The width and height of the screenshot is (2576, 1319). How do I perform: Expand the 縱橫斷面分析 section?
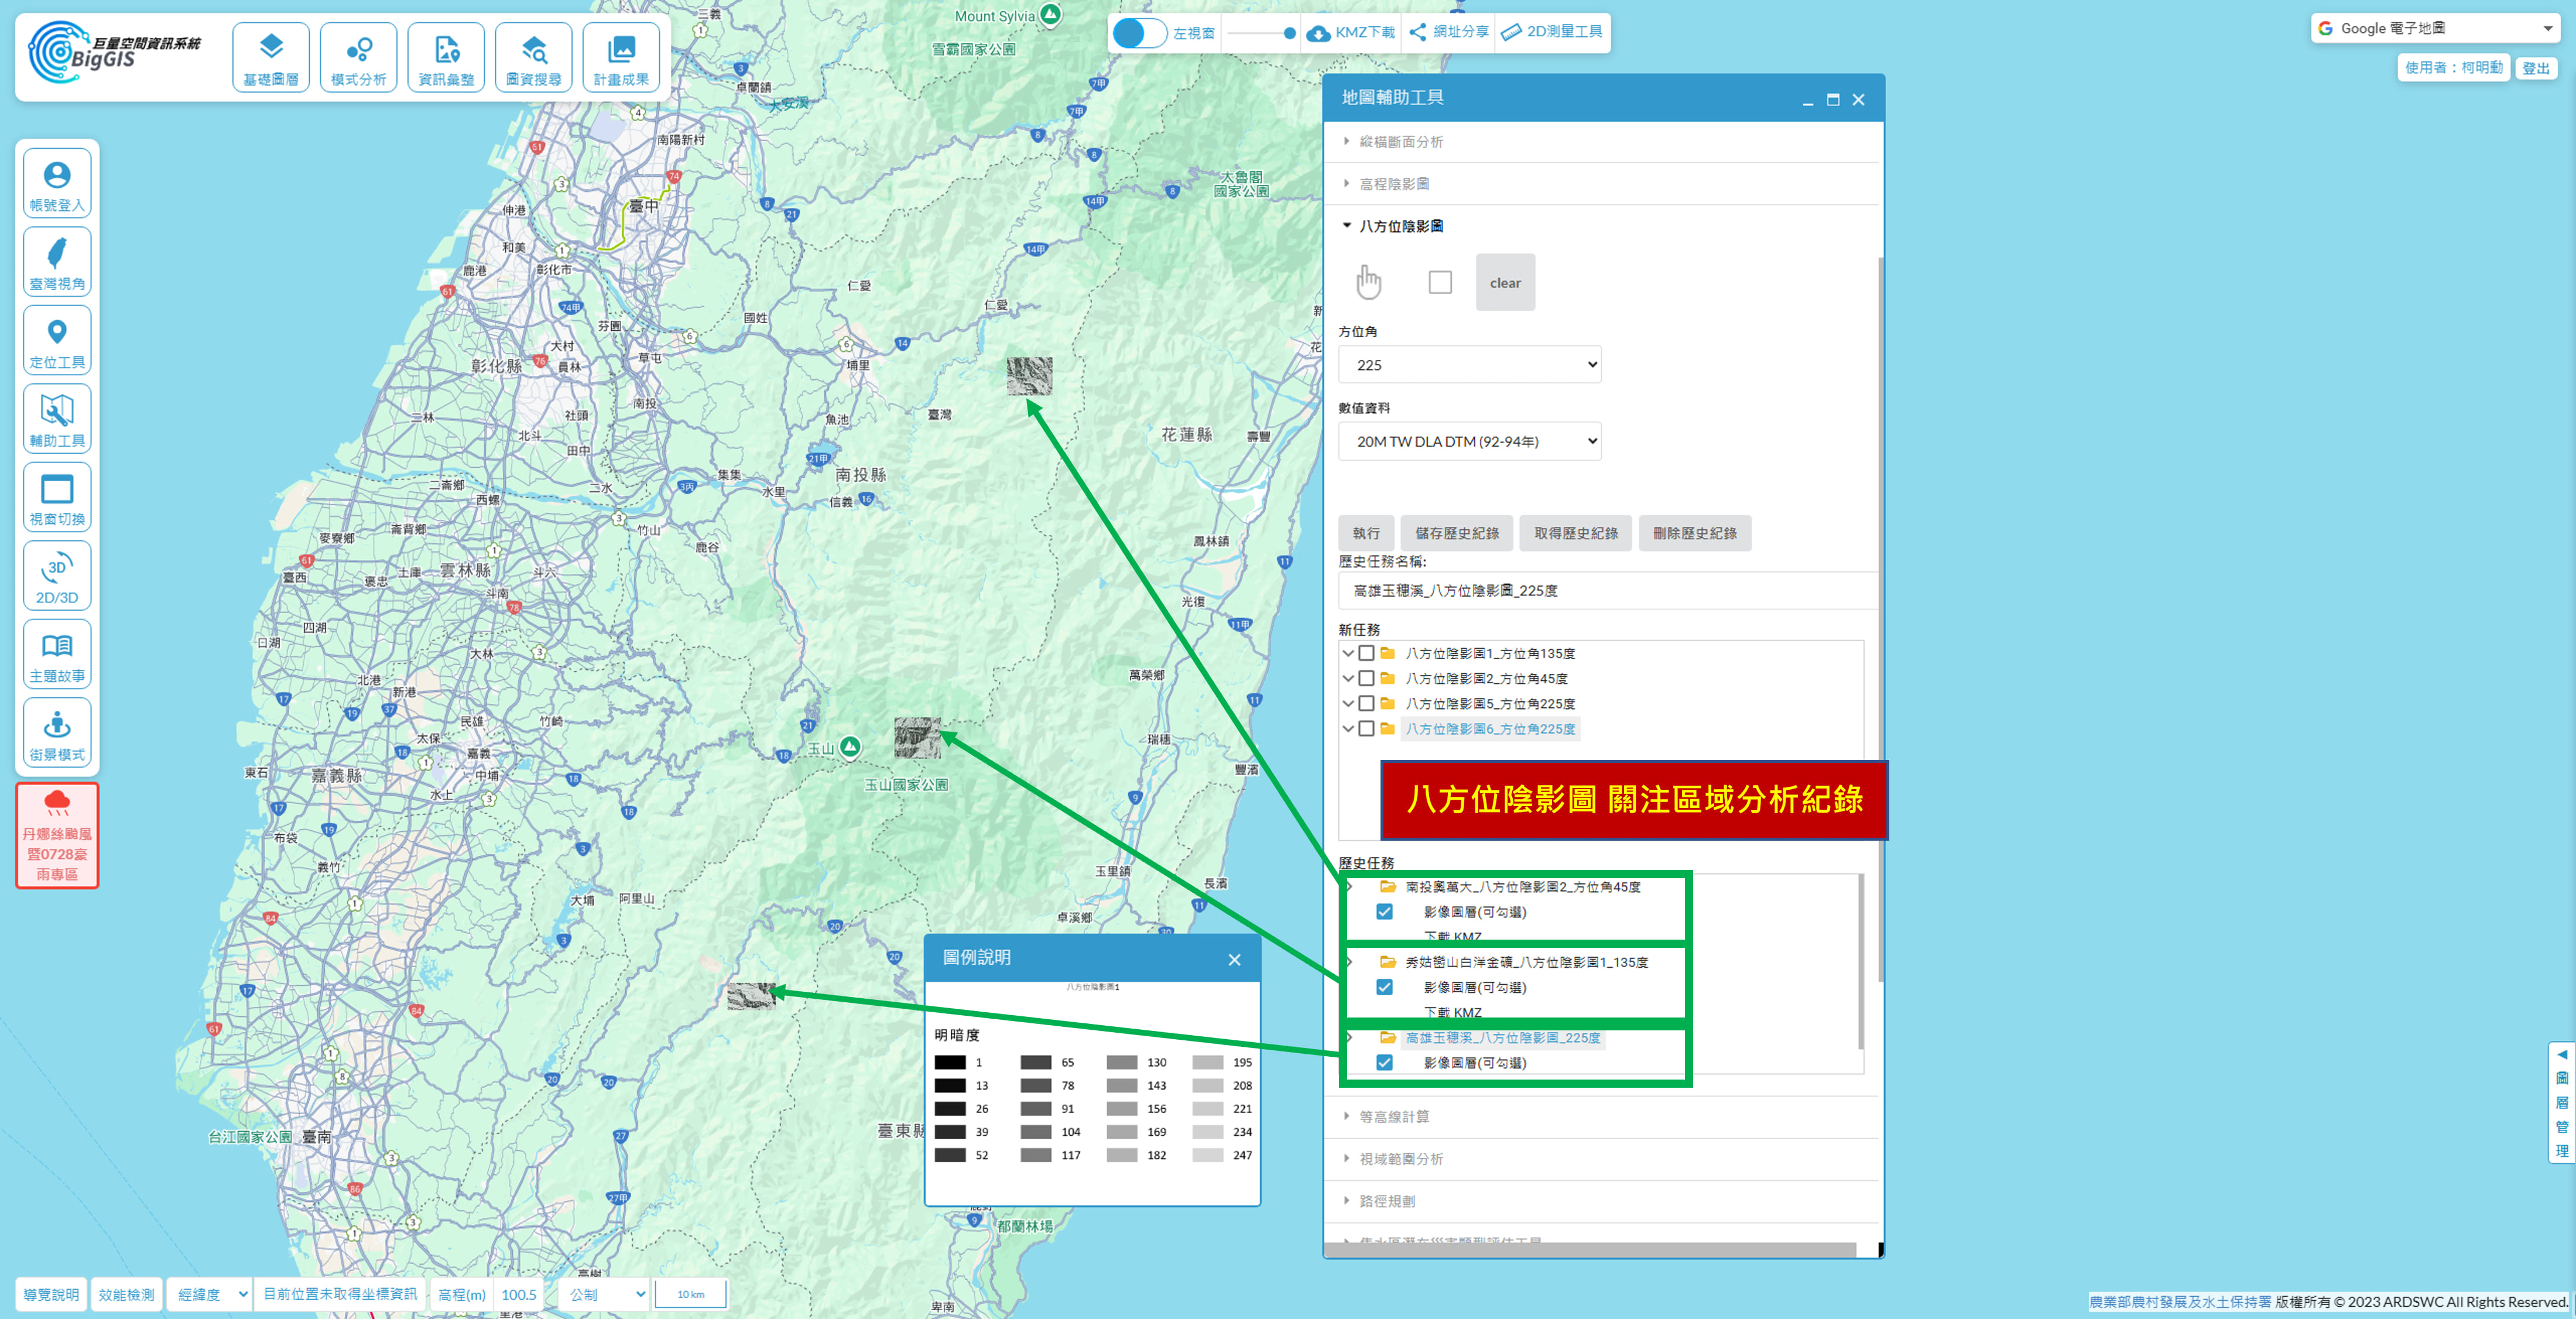coord(1400,142)
